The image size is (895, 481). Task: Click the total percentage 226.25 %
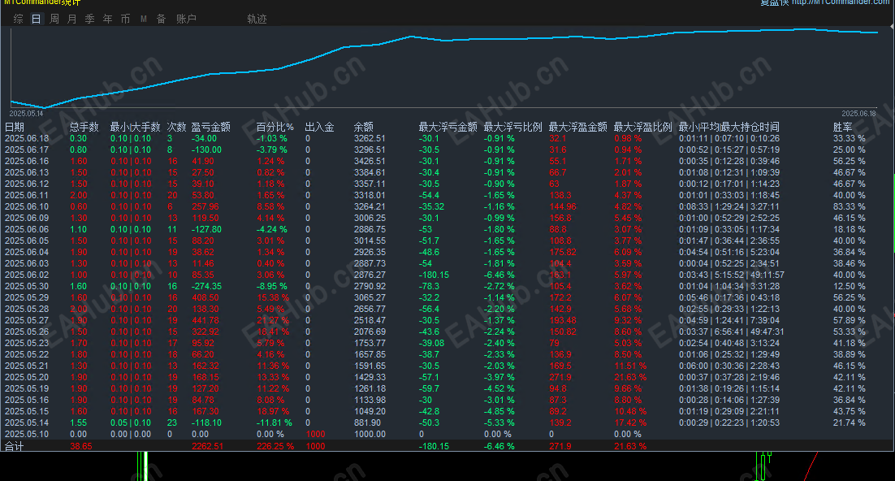[x=275, y=446]
